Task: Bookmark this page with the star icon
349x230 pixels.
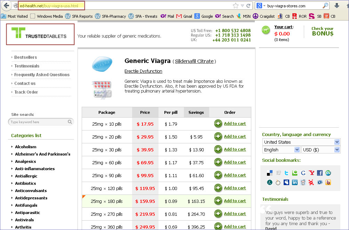Action: [236, 6]
